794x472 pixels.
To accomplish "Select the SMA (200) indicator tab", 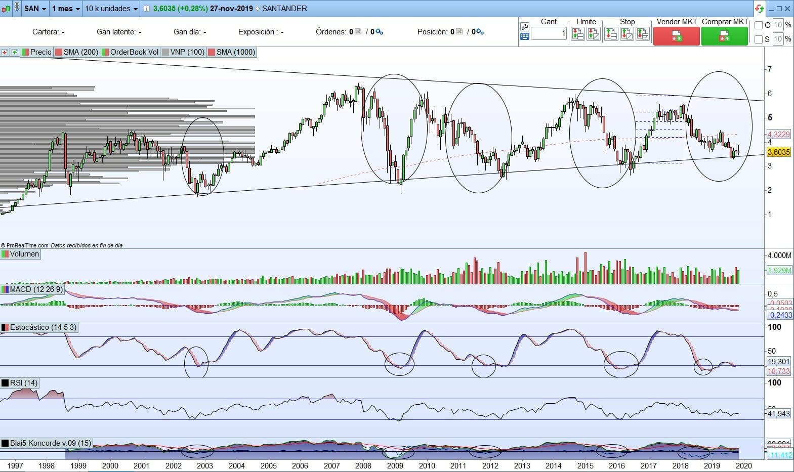I will [x=77, y=52].
